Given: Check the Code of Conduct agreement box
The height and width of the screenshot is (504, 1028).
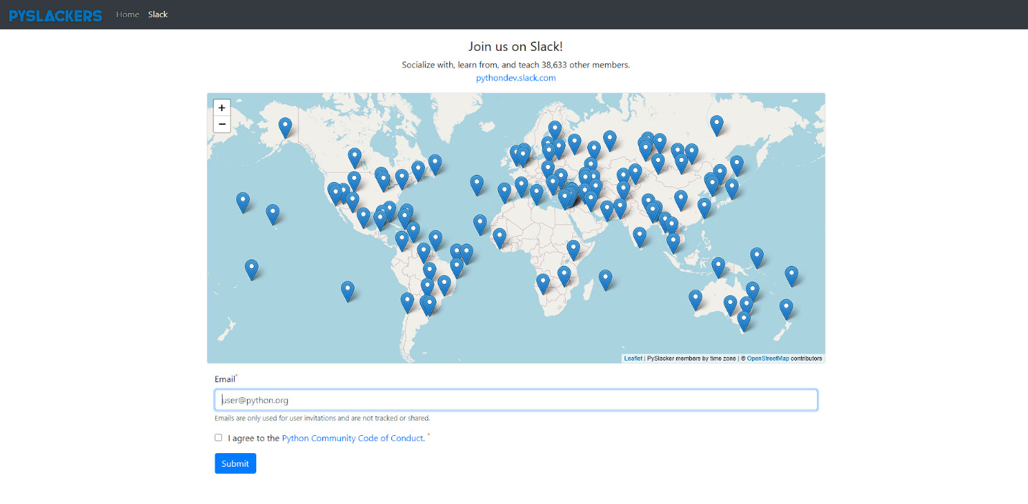Looking at the screenshot, I should pos(218,437).
